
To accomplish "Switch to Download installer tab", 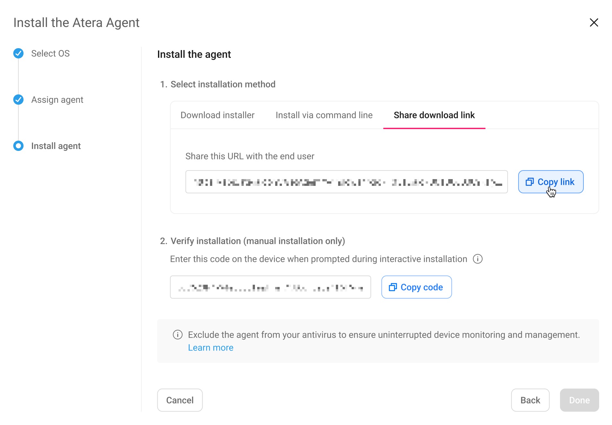I will point(217,115).
